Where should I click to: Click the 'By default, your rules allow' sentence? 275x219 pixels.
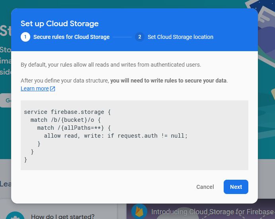pos(111,65)
